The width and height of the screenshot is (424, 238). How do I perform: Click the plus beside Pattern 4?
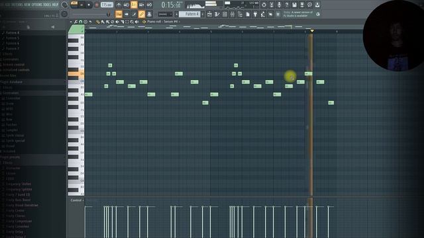tap(203, 14)
